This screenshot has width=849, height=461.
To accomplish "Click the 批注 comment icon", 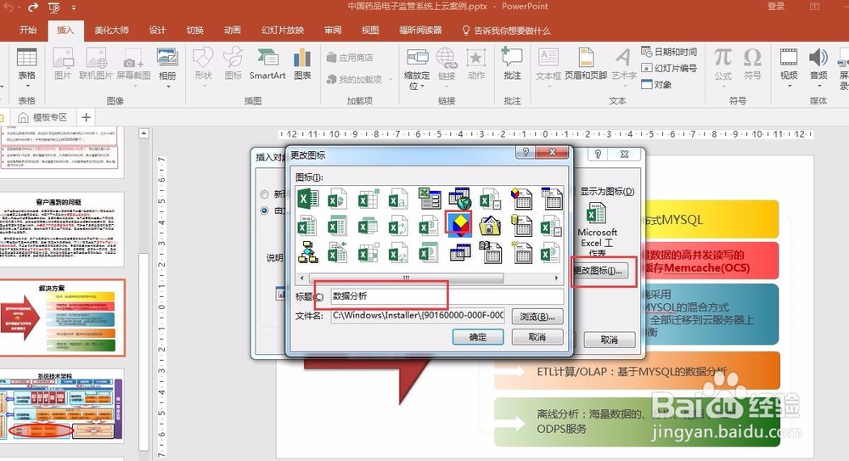I will (x=512, y=64).
